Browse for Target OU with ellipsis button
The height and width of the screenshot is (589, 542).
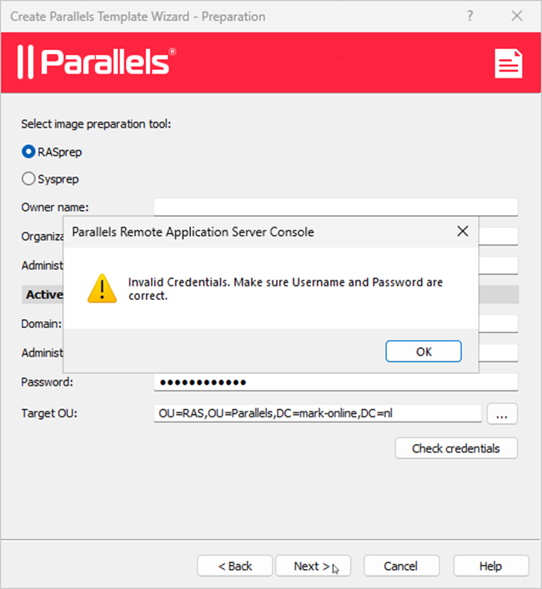click(x=502, y=413)
